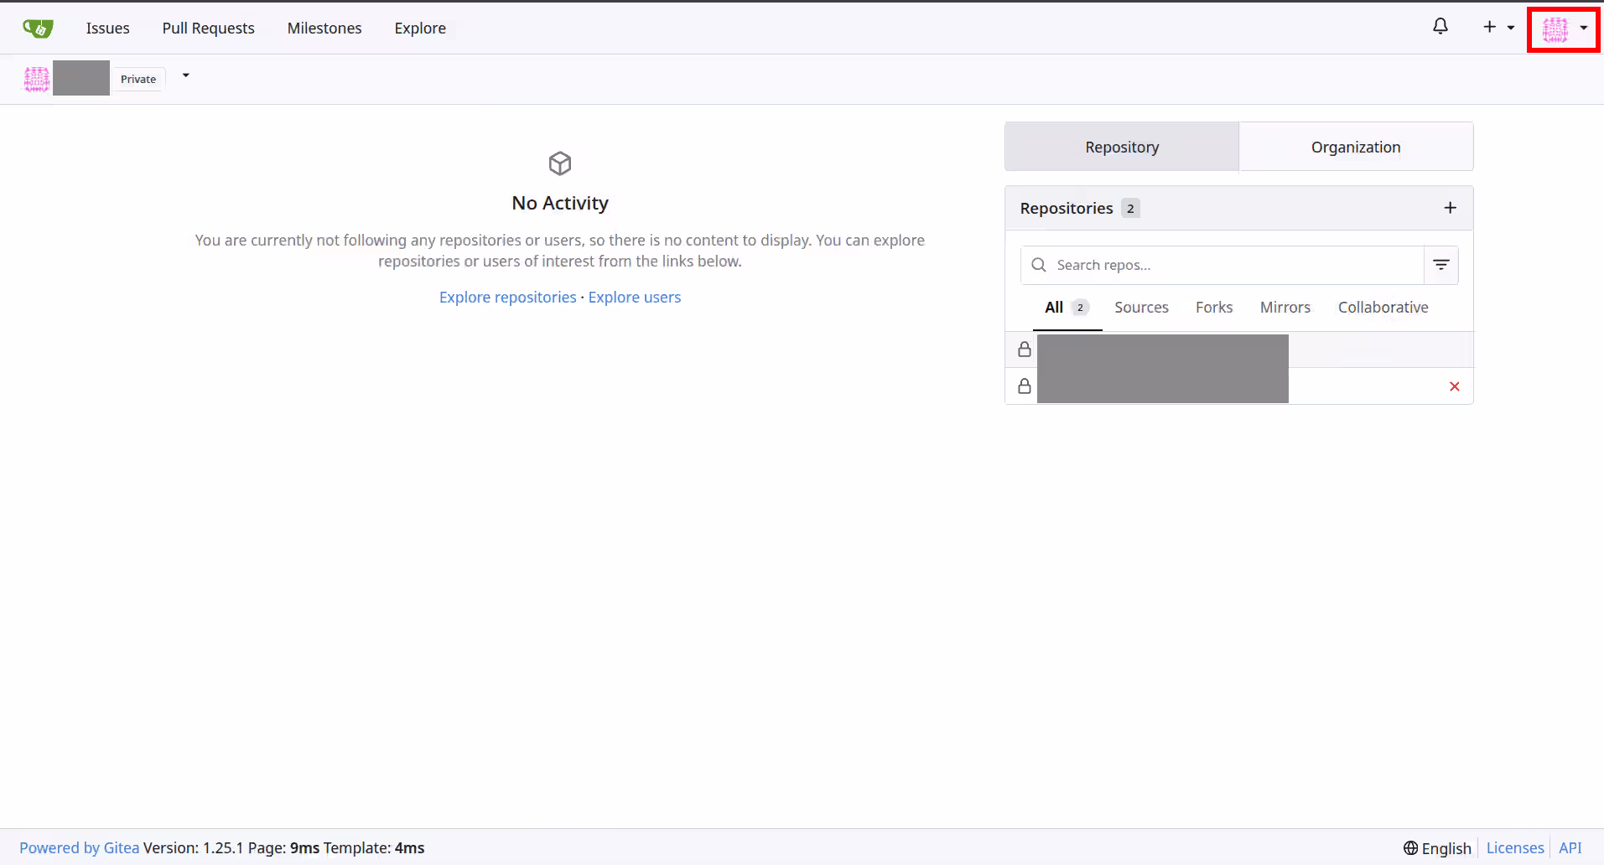Viewport: 1604px width, 865px height.
Task: Click the Gitea logo home icon
Action: click(38, 28)
